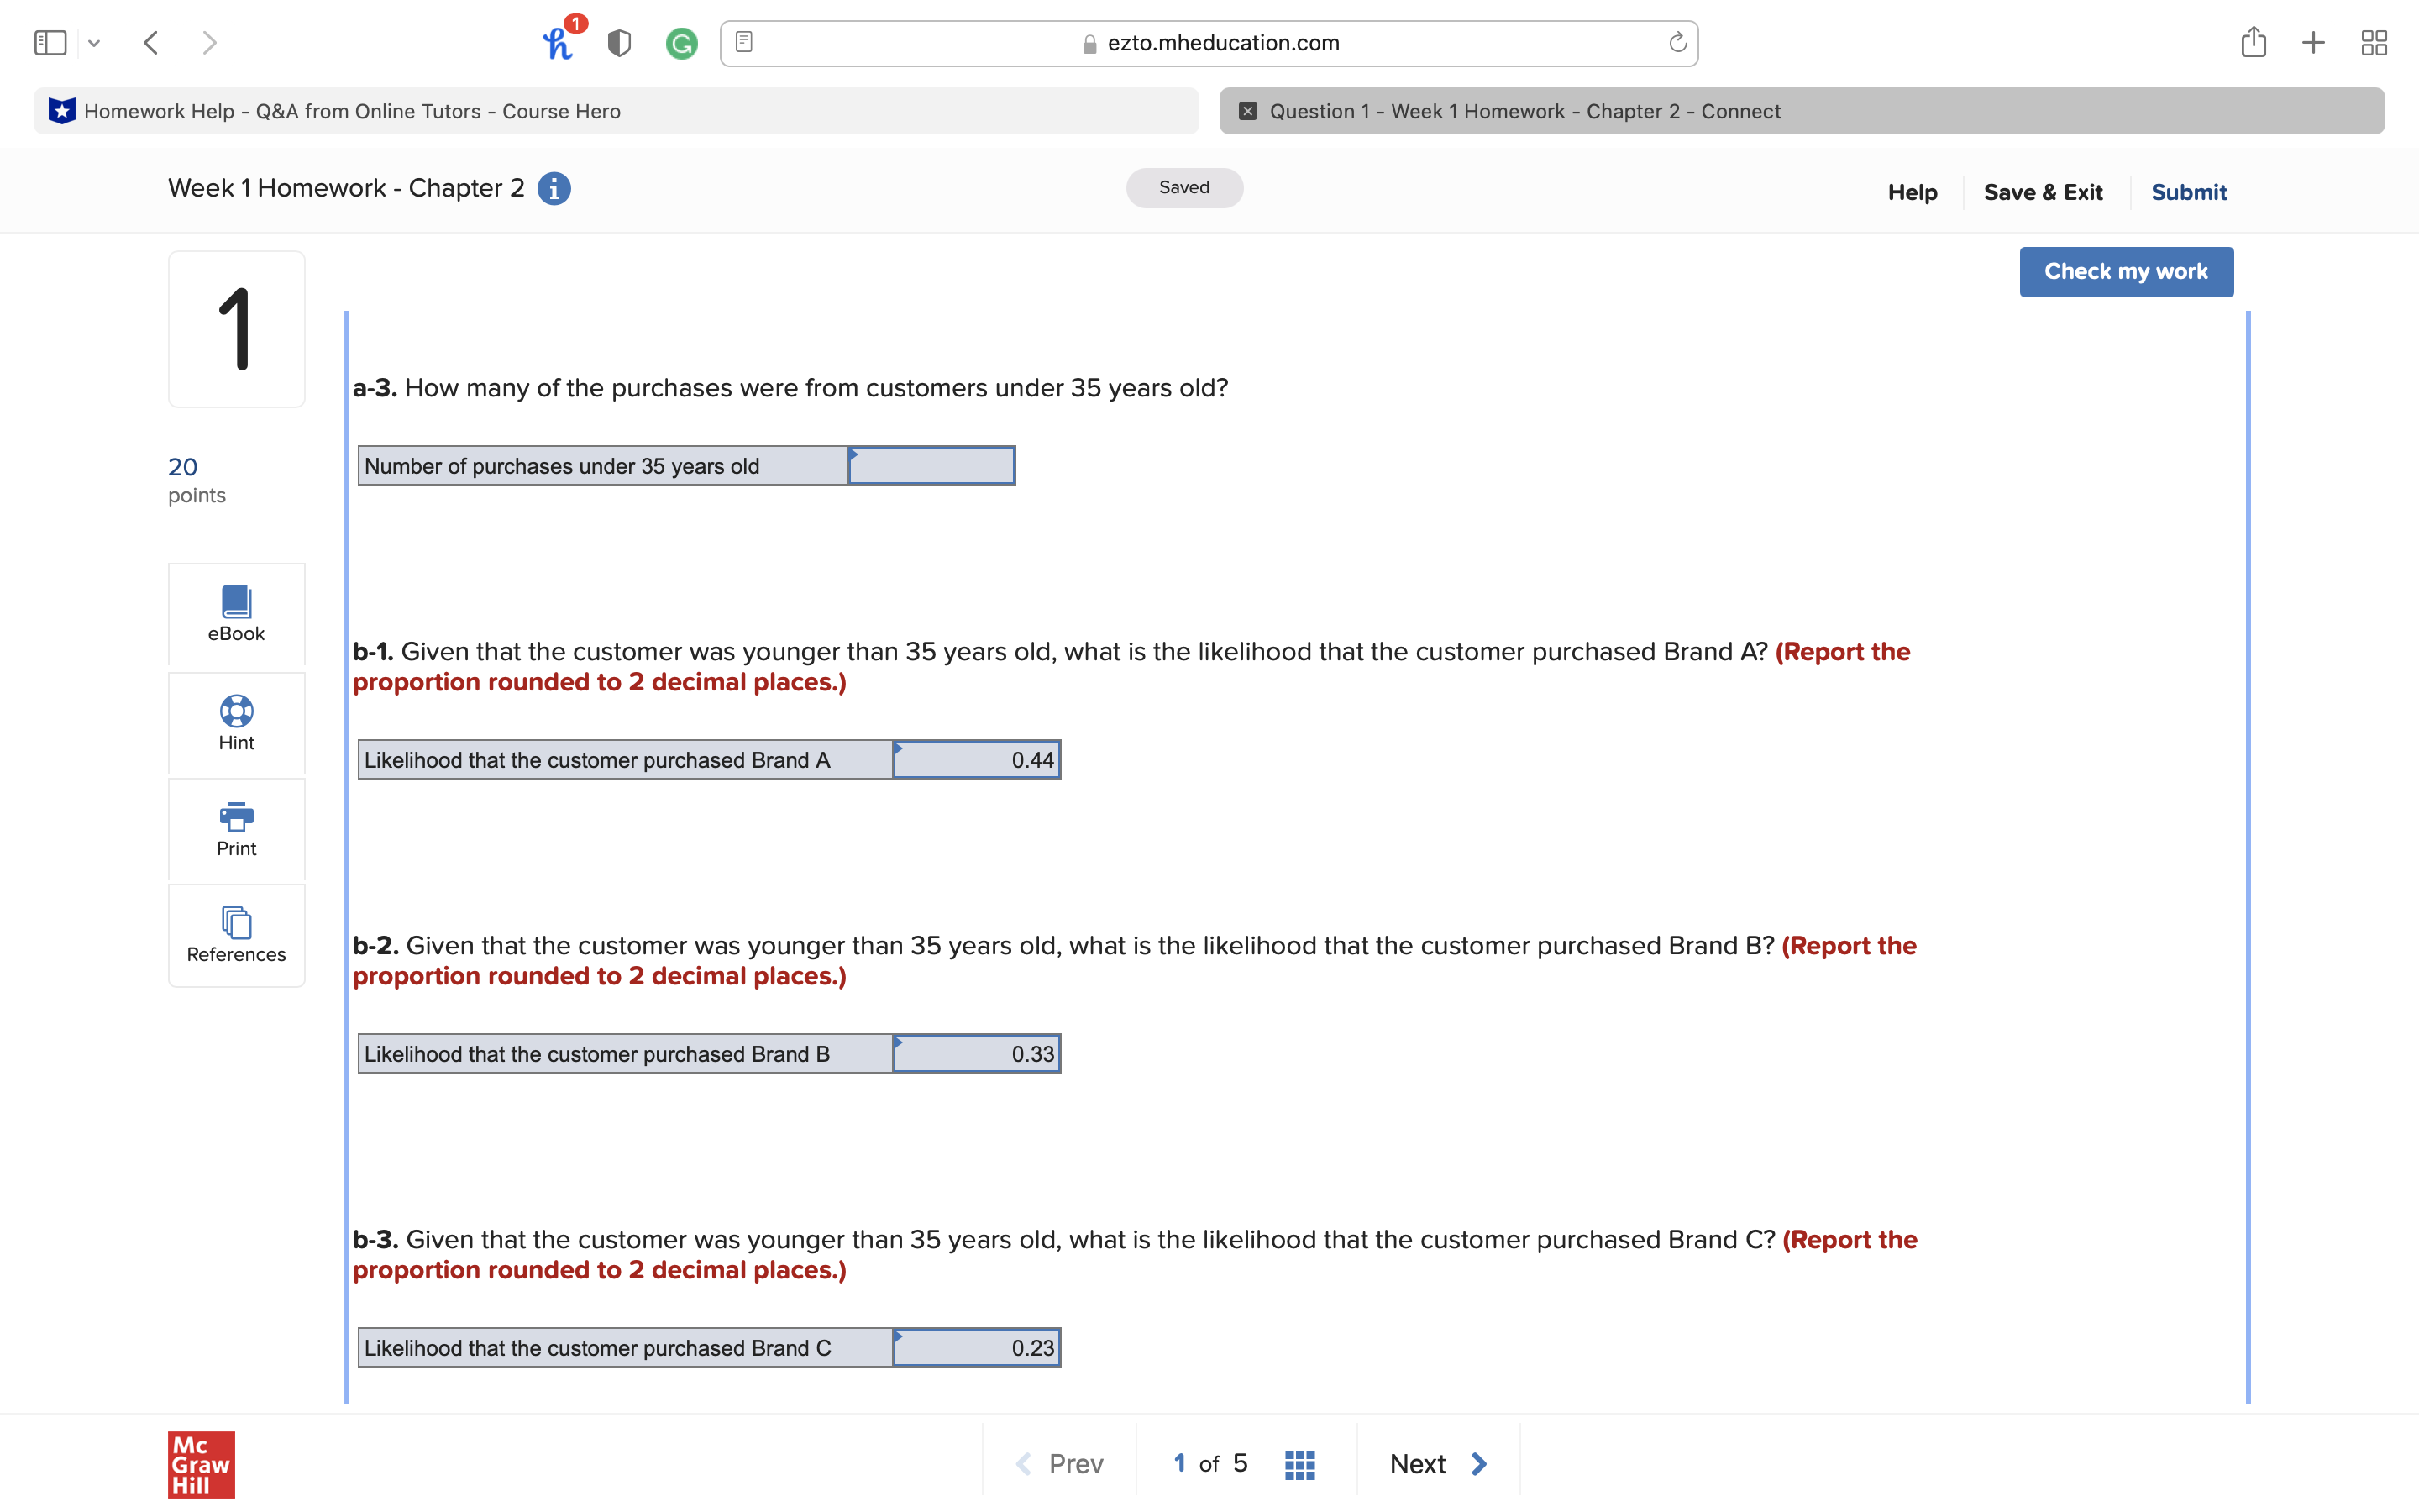
Task: Click the purchases under 35 input field
Action: [x=931, y=466]
